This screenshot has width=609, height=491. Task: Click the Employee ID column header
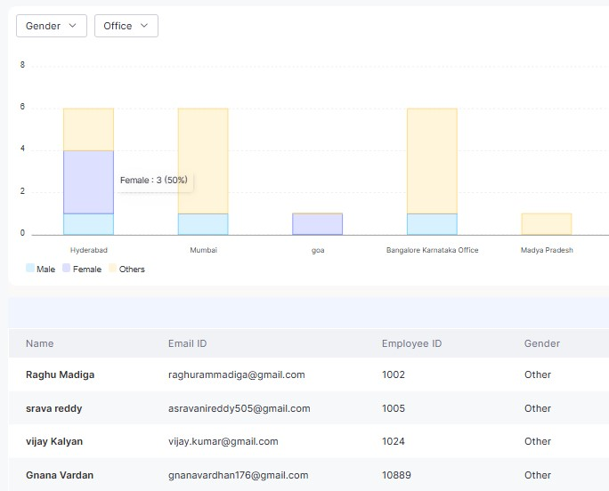[x=411, y=343]
